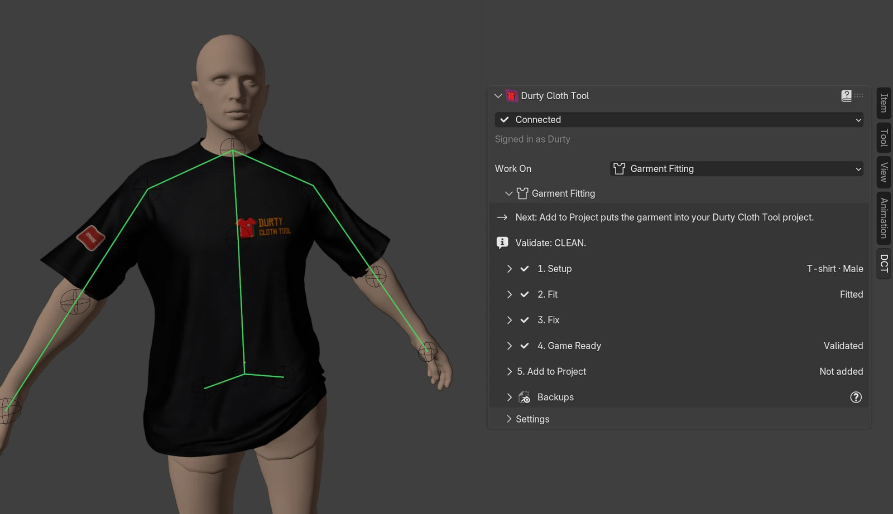The height and width of the screenshot is (514, 893).
Task: Click the red shirt Durty Cloth Tool logo
Action: tap(511, 96)
